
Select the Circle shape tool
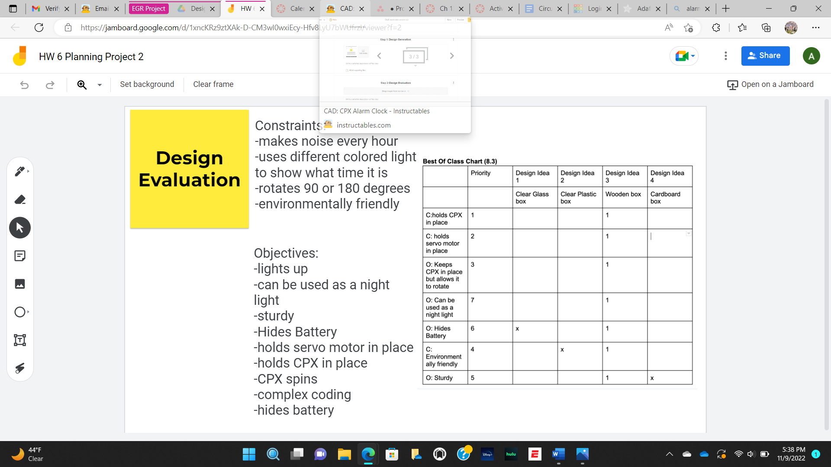pyautogui.click(x=19, y=312)
